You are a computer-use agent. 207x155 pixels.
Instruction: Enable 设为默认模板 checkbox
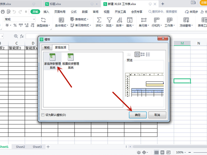coord(43,115)
